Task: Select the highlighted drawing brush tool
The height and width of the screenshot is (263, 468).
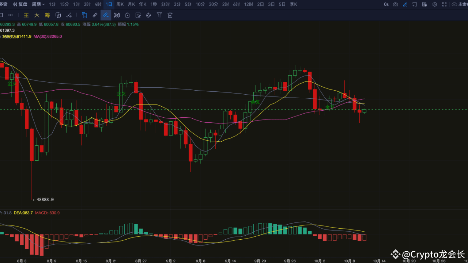Action: point(106,15)
